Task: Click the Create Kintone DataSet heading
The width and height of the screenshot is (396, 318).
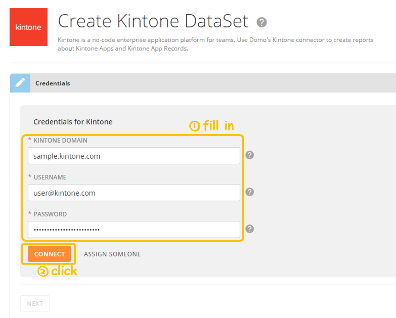Action: [x=153, y=21]
